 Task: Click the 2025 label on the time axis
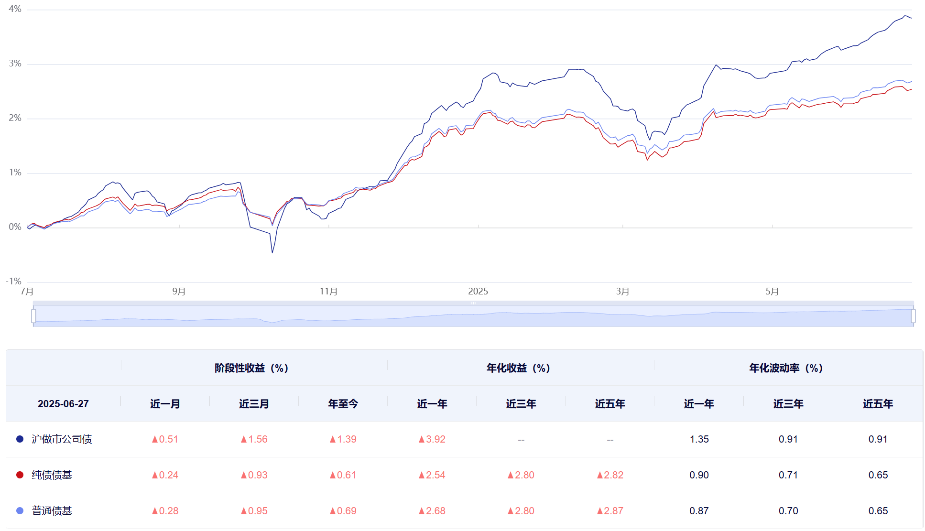pos(478,291)
